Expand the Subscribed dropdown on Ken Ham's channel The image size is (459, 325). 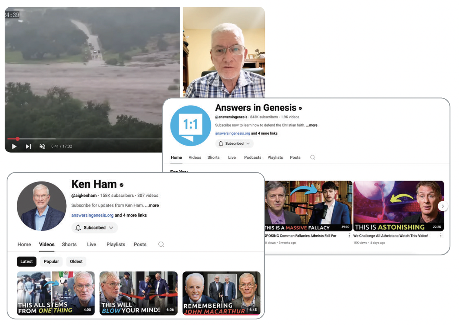(111, 228)
